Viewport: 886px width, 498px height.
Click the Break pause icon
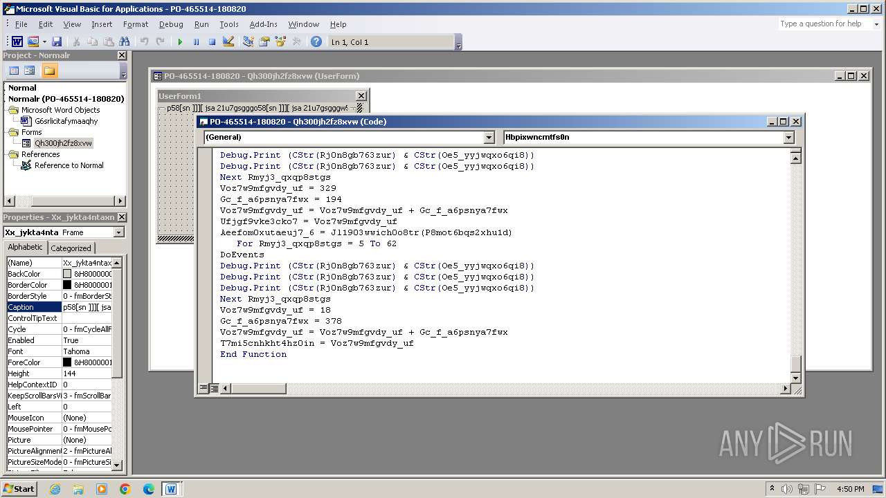click(x=196, y=42)
